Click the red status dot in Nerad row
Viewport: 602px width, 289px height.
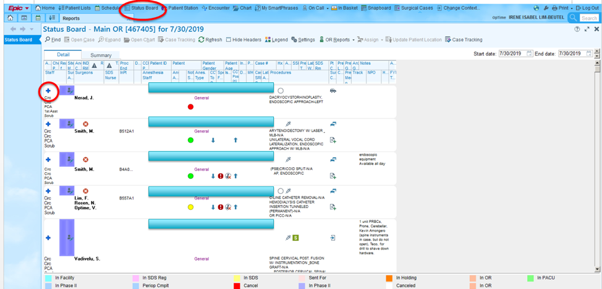190,107
